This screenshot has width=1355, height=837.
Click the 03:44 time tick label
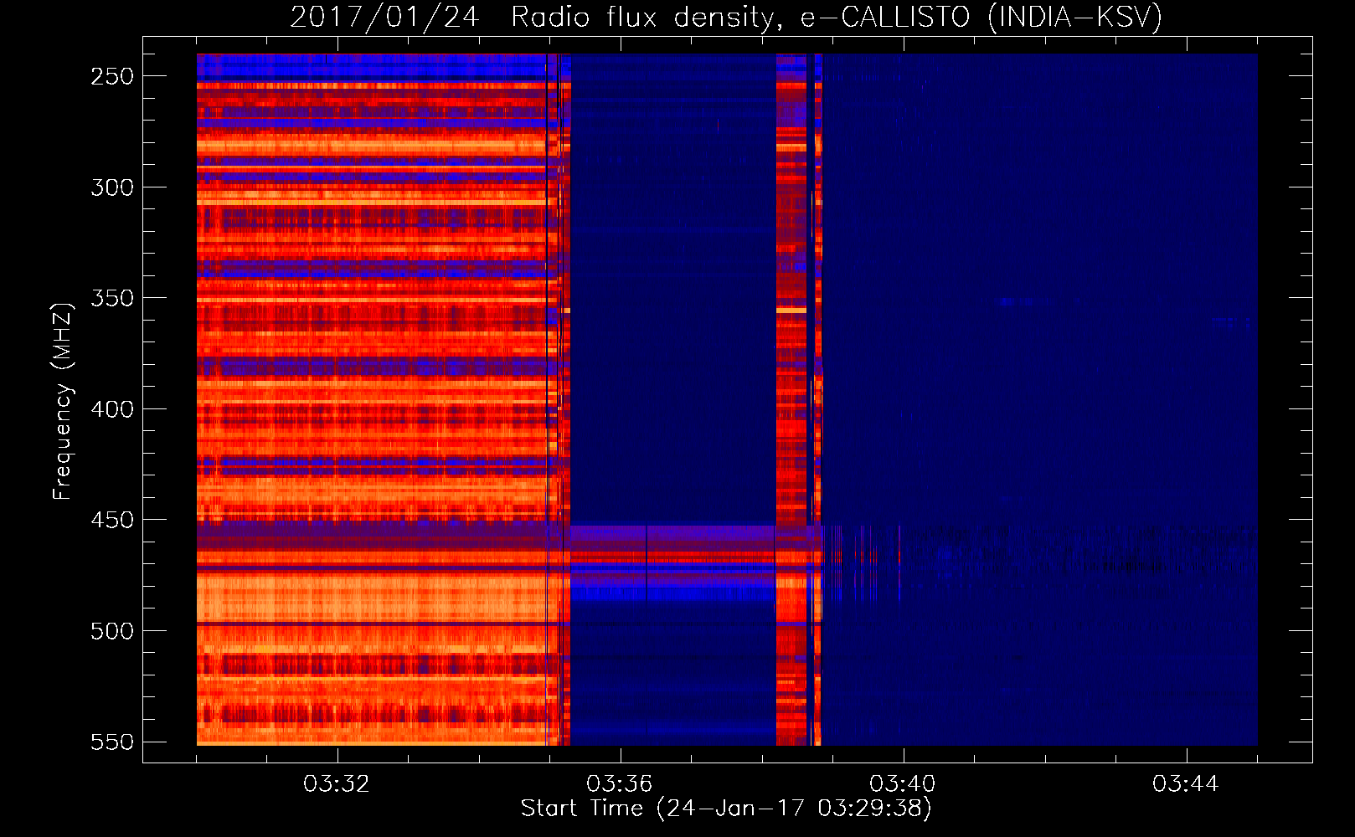(x=1186, y=784)
